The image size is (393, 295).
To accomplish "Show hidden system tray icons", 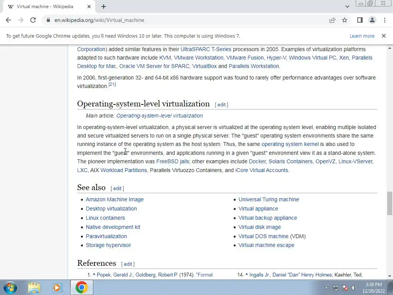I will click(x=326, y=288).
